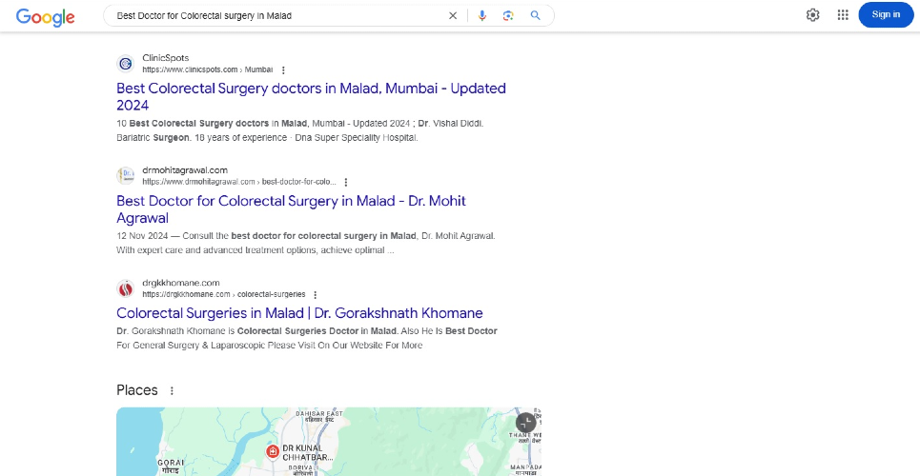The width and height of the screenshot is (920, 476).
Task: Click the ClinicSpots site favicon
Action: 126,64
